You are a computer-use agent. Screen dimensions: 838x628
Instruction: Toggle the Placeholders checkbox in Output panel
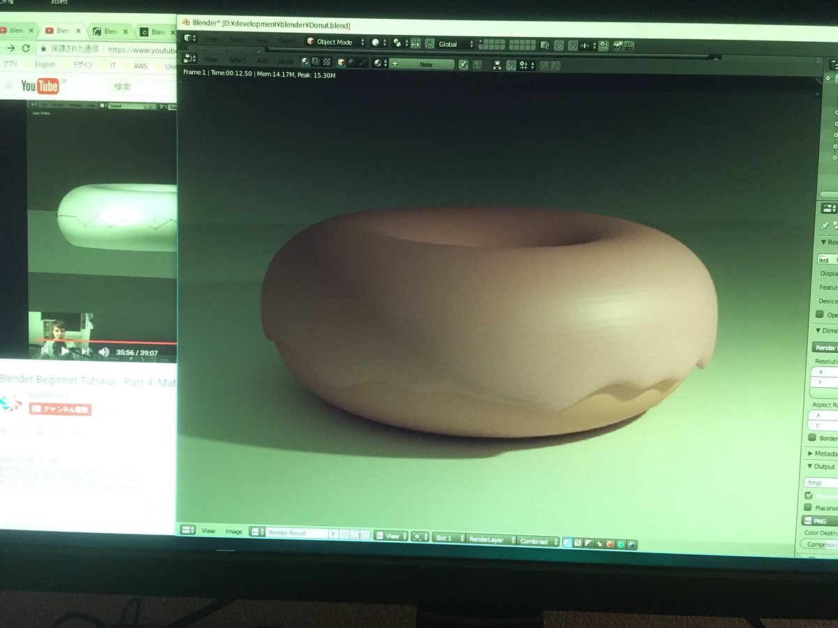(x=808, y=507)
